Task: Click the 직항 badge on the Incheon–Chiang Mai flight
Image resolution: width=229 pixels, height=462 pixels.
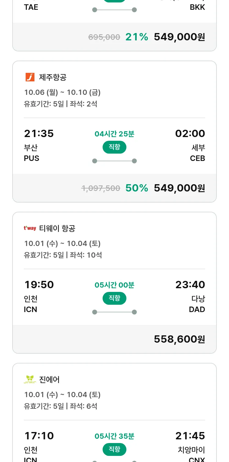Action: [x=114, y=449]
